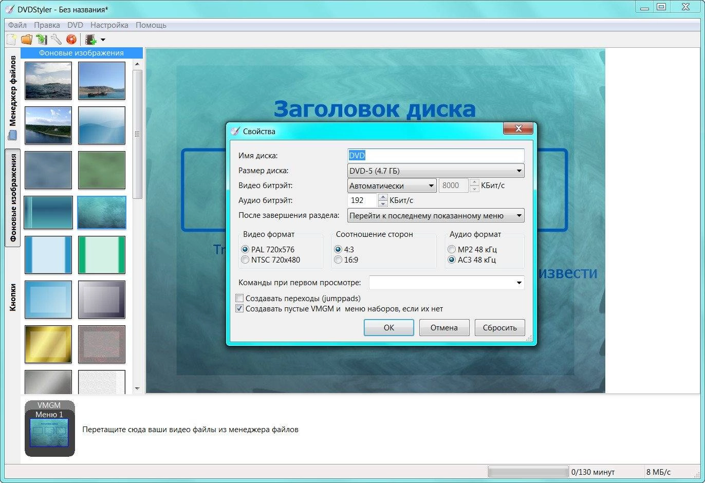Open the DVD menu
The image size is (705, 483).
tap(75, 25)
